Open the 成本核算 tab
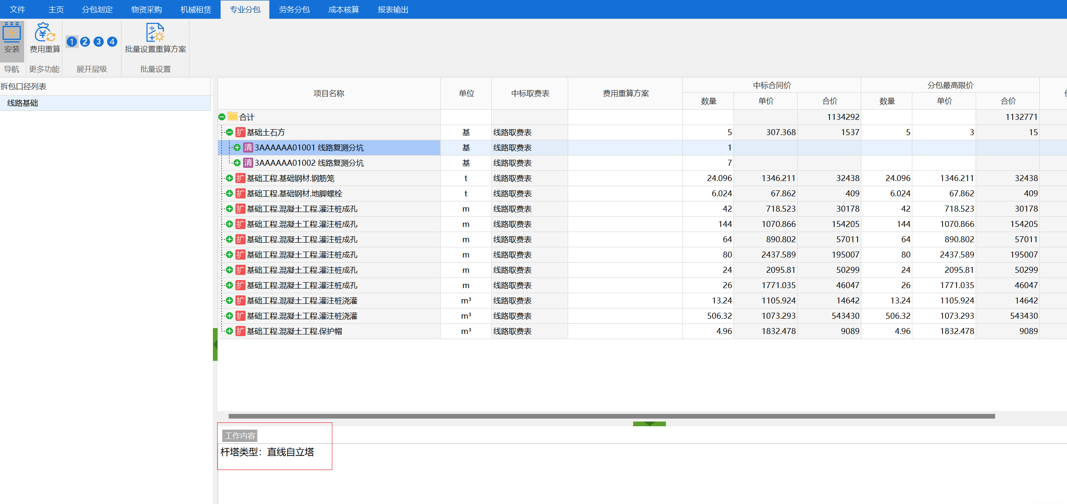This screenshot has width=1067, height=504. tap(343, 9)
